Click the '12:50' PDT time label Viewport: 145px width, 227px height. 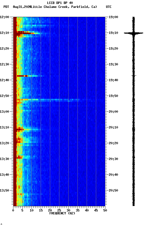4,96
